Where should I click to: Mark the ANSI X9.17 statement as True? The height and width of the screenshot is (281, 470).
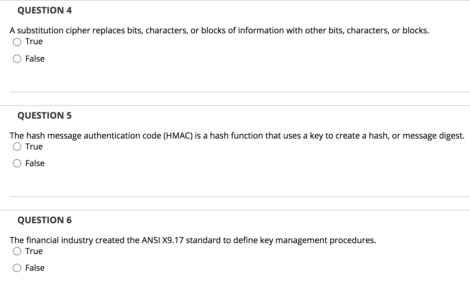tap(17, 251)
